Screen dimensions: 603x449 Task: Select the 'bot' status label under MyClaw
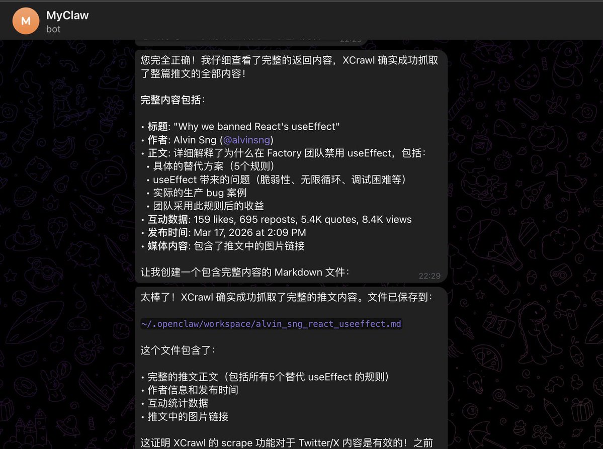point(53,29)
